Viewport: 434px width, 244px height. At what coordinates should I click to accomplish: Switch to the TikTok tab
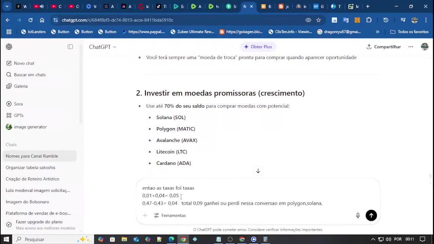pos(162,6)
